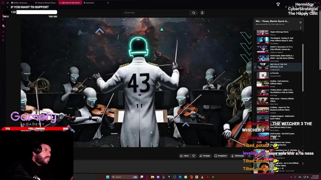Image resolution: width=321 pixels, height=180 pixels.
Task: Open the Hermidox Live EN DIRECT thumbnail
Action: tap(264, 155)
